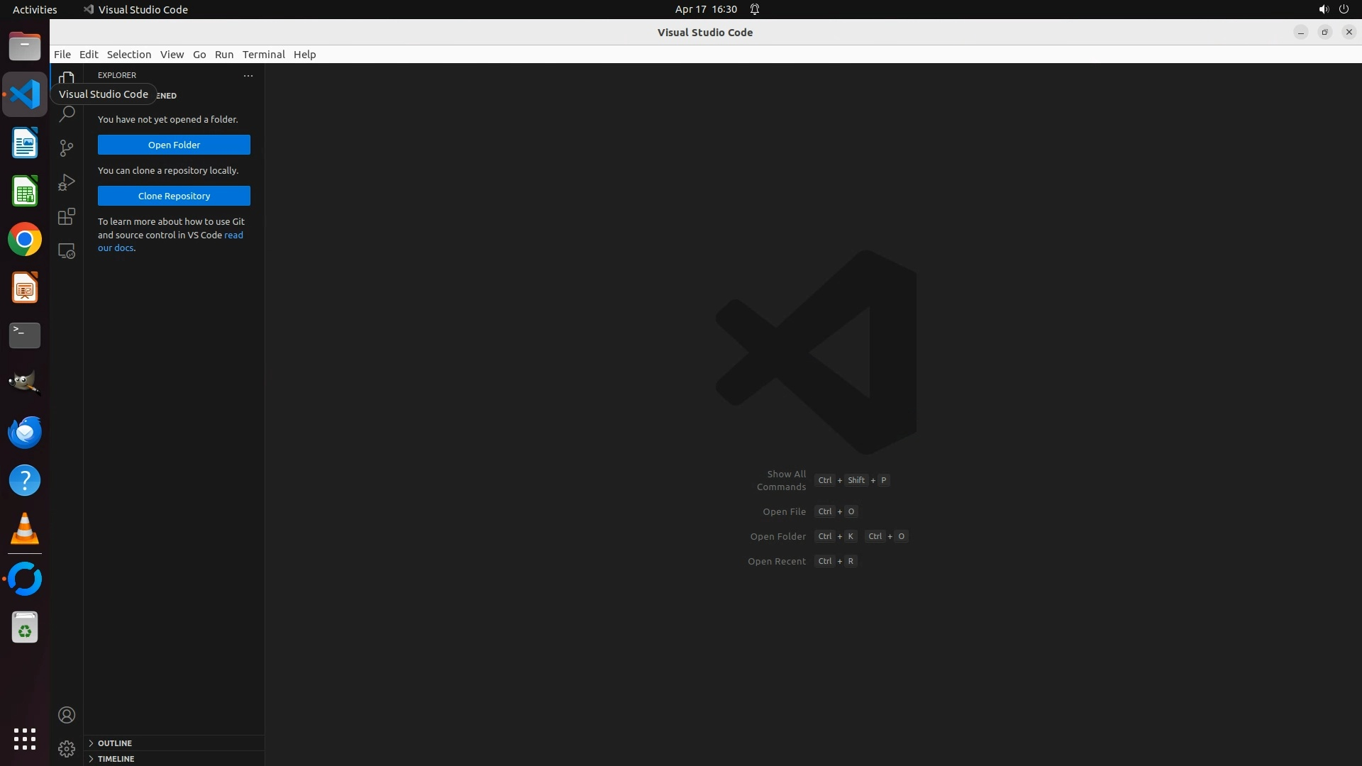Image resolution: width=1362 pixels, height=766 pixels.
Task: Click the Accounts icon
Action: coord(67,715)
